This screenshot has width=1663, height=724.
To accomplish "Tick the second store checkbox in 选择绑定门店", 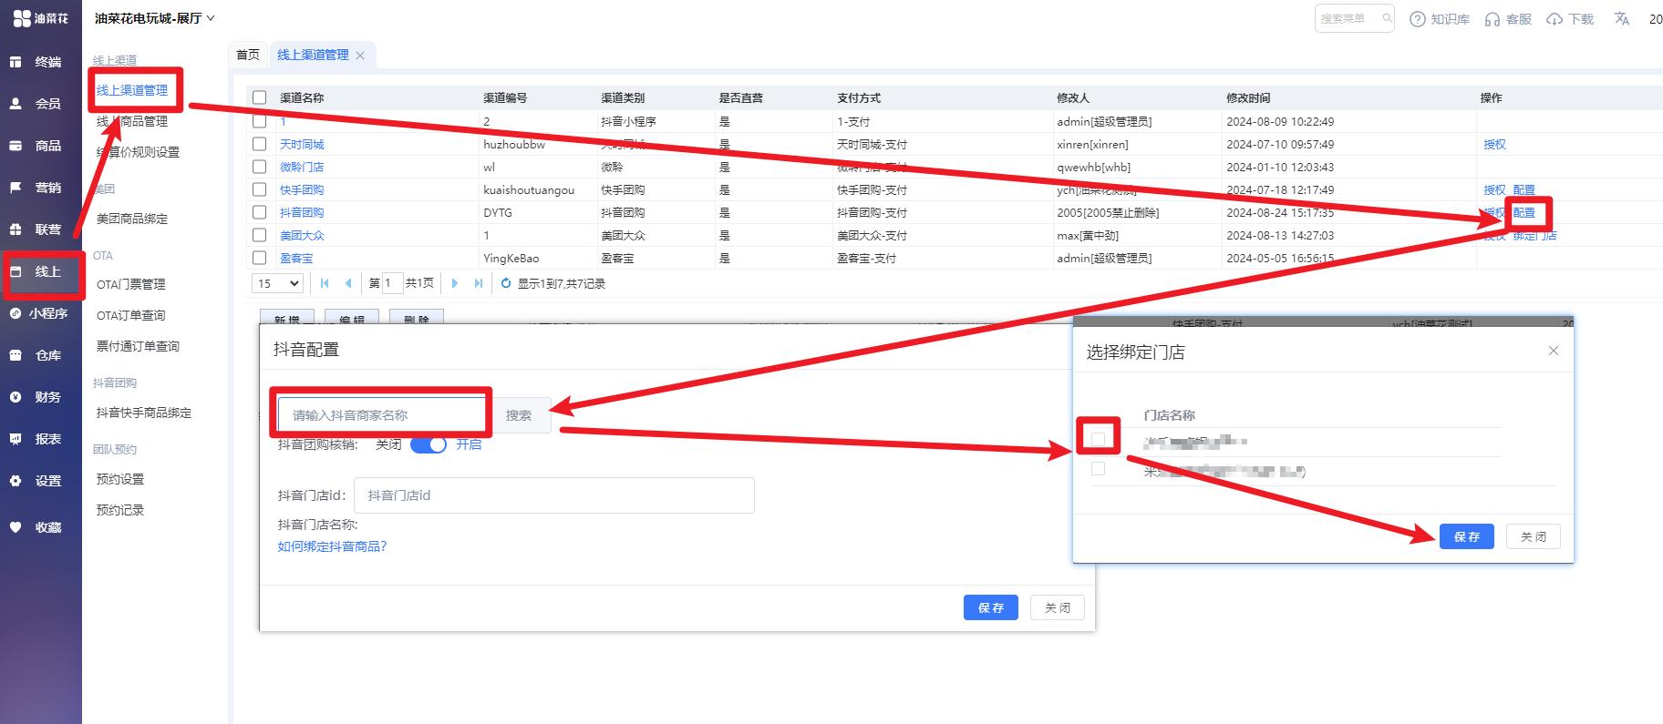I will pos(1098,468).
